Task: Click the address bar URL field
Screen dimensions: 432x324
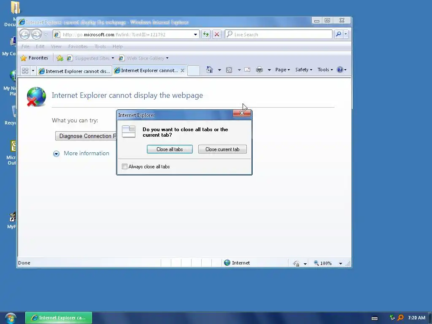Action: 127,35
